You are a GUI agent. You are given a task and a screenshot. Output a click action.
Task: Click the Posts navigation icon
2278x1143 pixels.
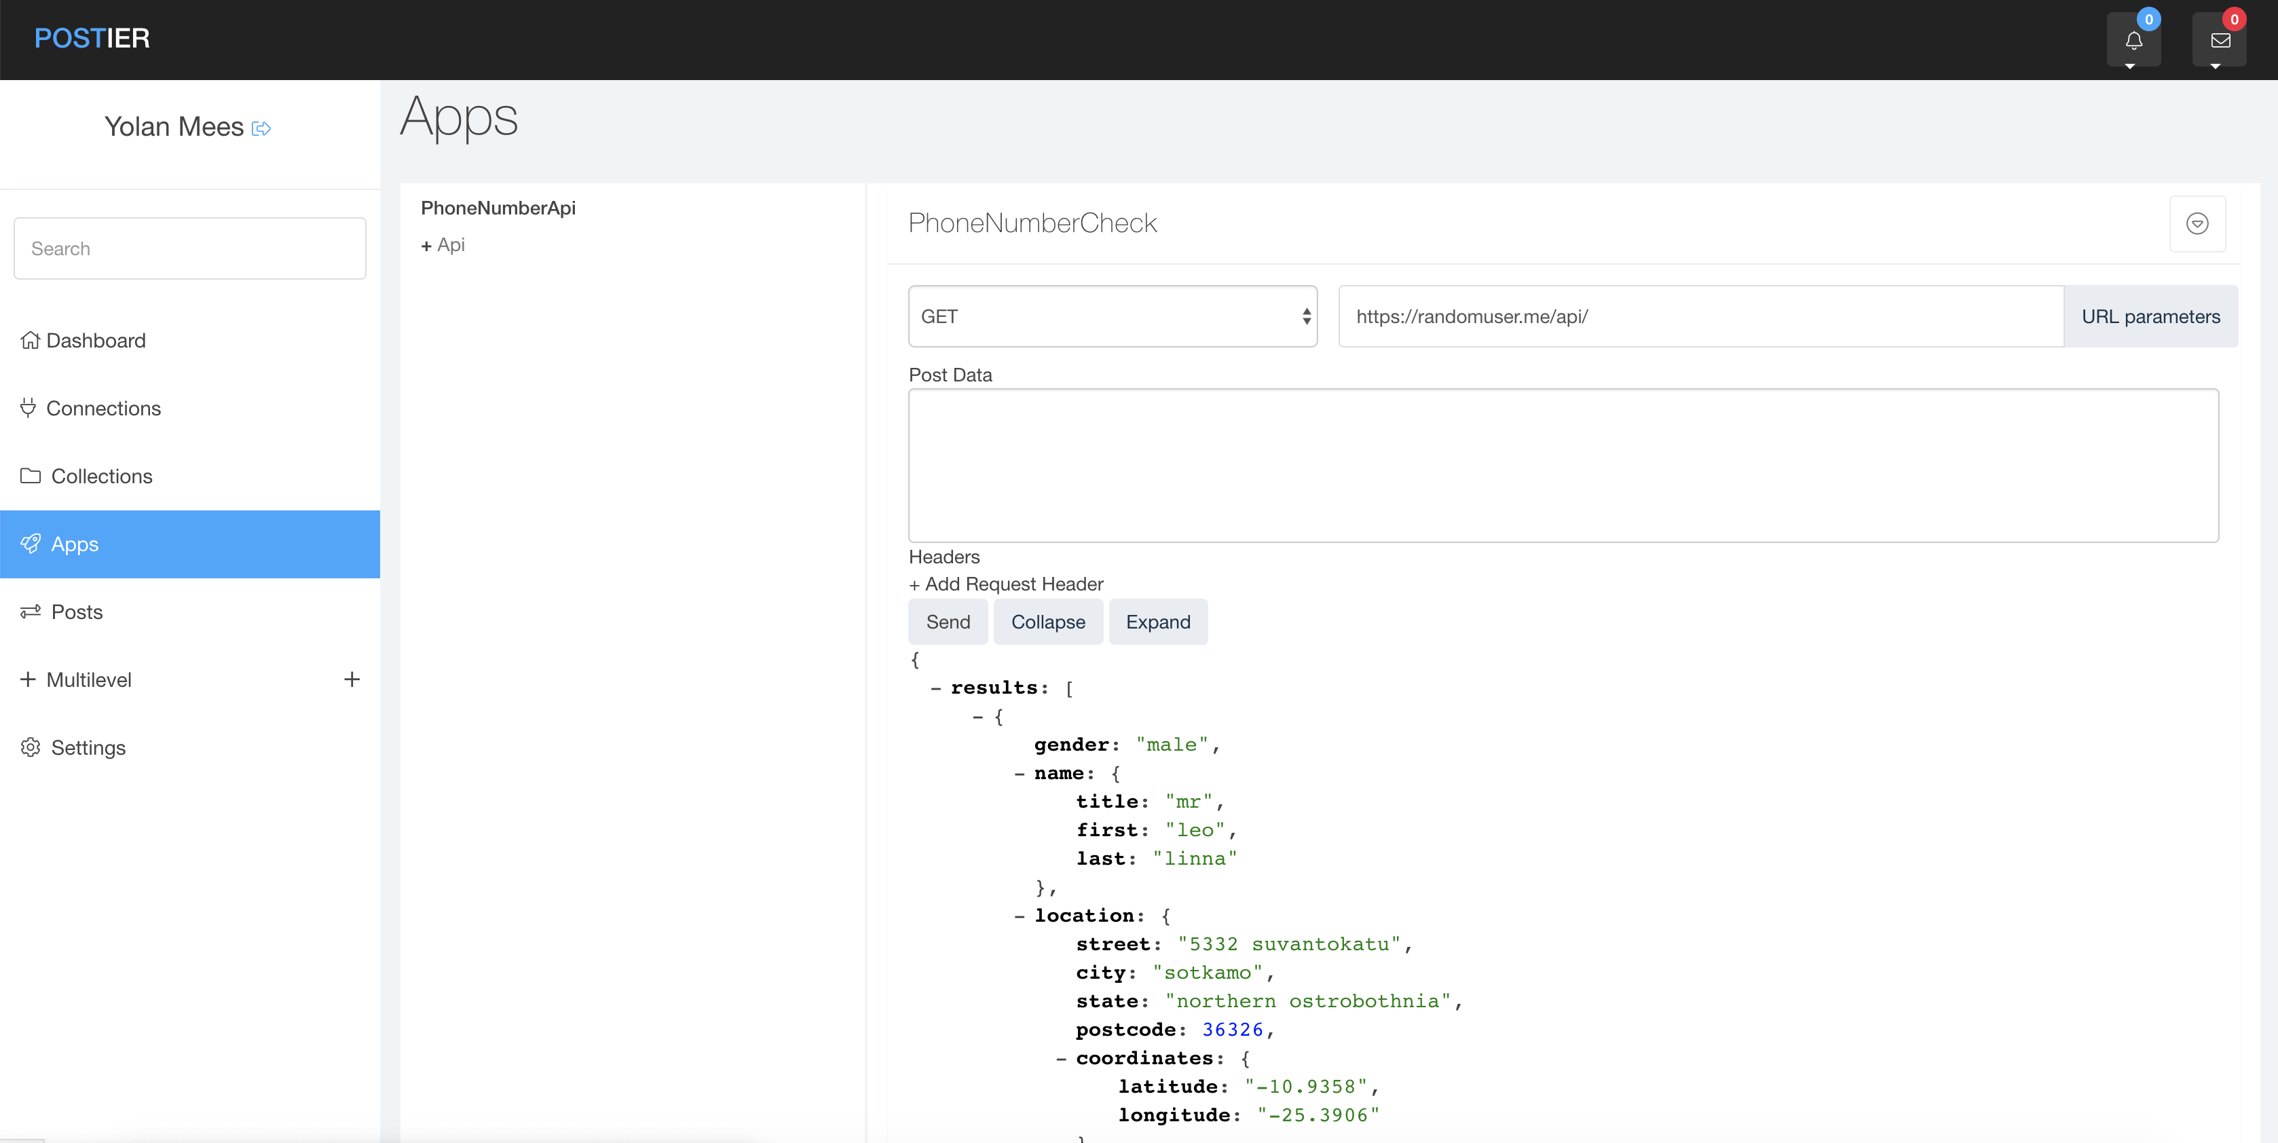(x=31, y=611)
